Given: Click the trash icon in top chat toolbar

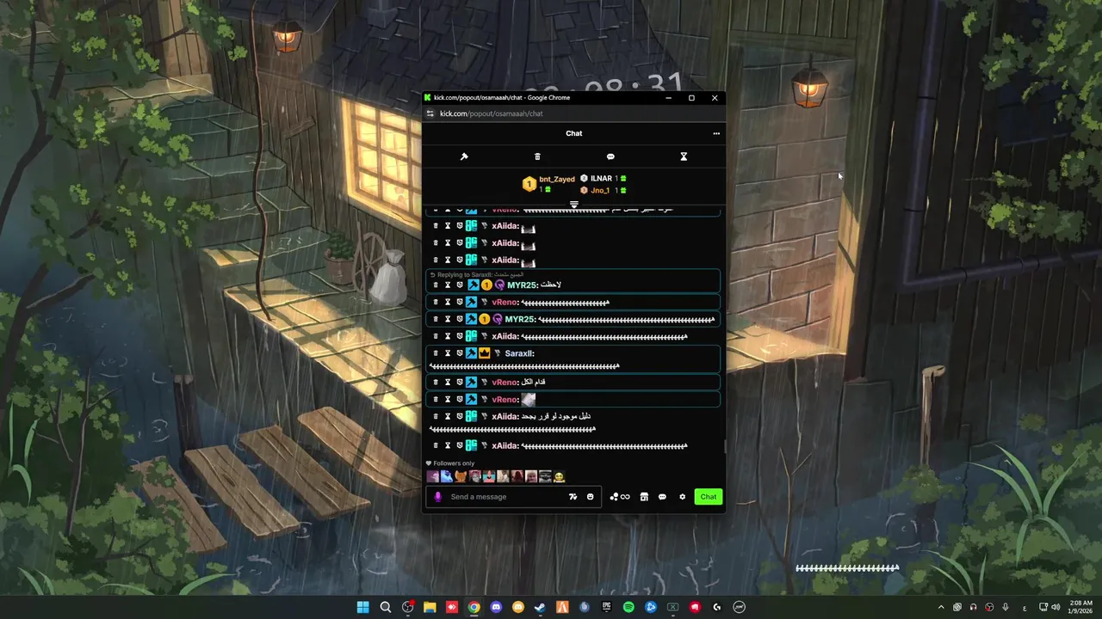Looking at the screenshot, I should click(537, 156).
